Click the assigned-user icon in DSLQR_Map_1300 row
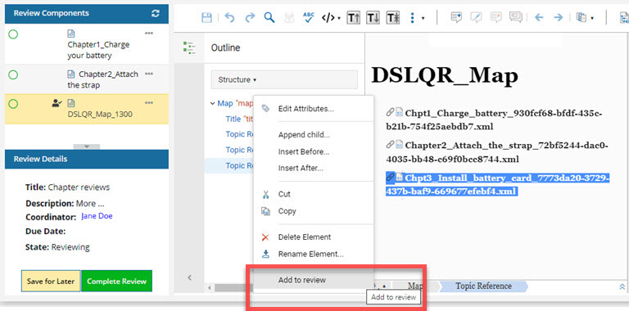This screenshot has width=629, height=311. [x=57, y=103]
